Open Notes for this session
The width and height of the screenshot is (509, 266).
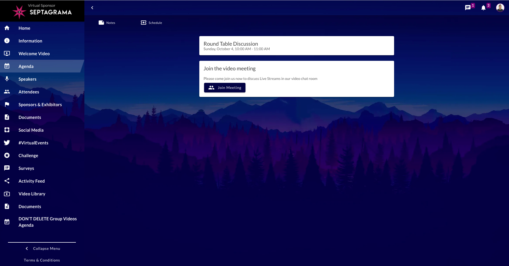pyautogui.click(x=107, y=23)
